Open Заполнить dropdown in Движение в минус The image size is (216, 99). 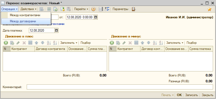click(x=175, y=43)
